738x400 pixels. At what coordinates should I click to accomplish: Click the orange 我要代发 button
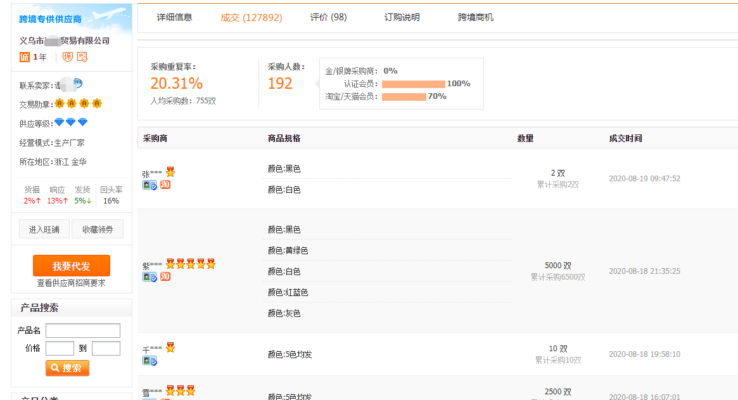71,266
